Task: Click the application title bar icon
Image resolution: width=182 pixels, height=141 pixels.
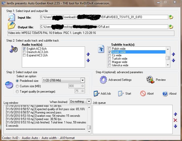Action: [4, 3]
